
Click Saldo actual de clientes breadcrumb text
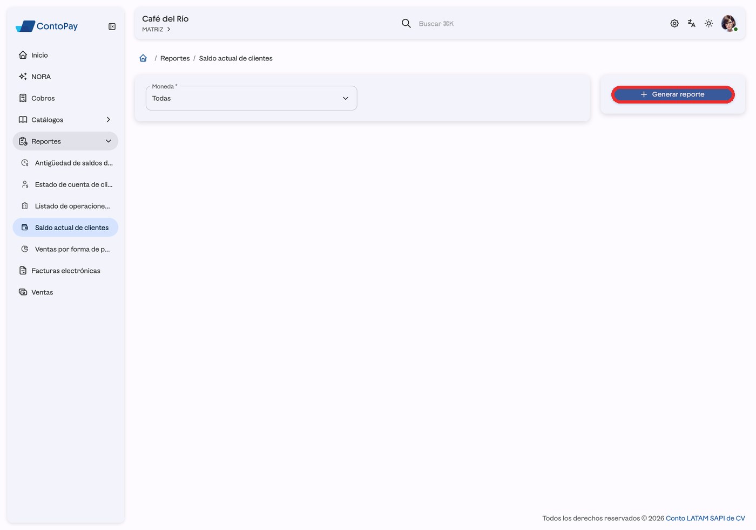[236, 58]
